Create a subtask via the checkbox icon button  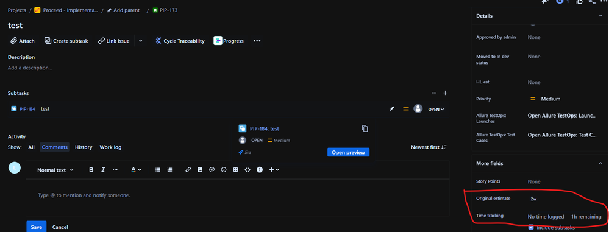pos(66,41)
